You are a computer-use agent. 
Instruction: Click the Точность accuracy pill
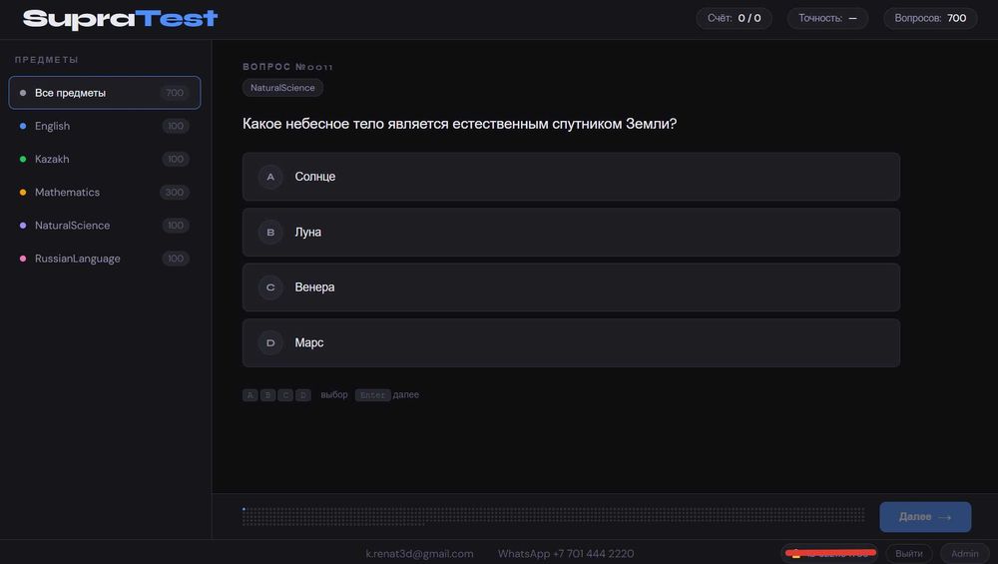pos(827,18)
